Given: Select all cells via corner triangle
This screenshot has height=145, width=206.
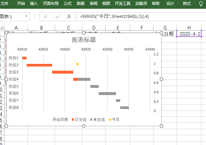Looking at the screenshot, I should click(2, 27).
